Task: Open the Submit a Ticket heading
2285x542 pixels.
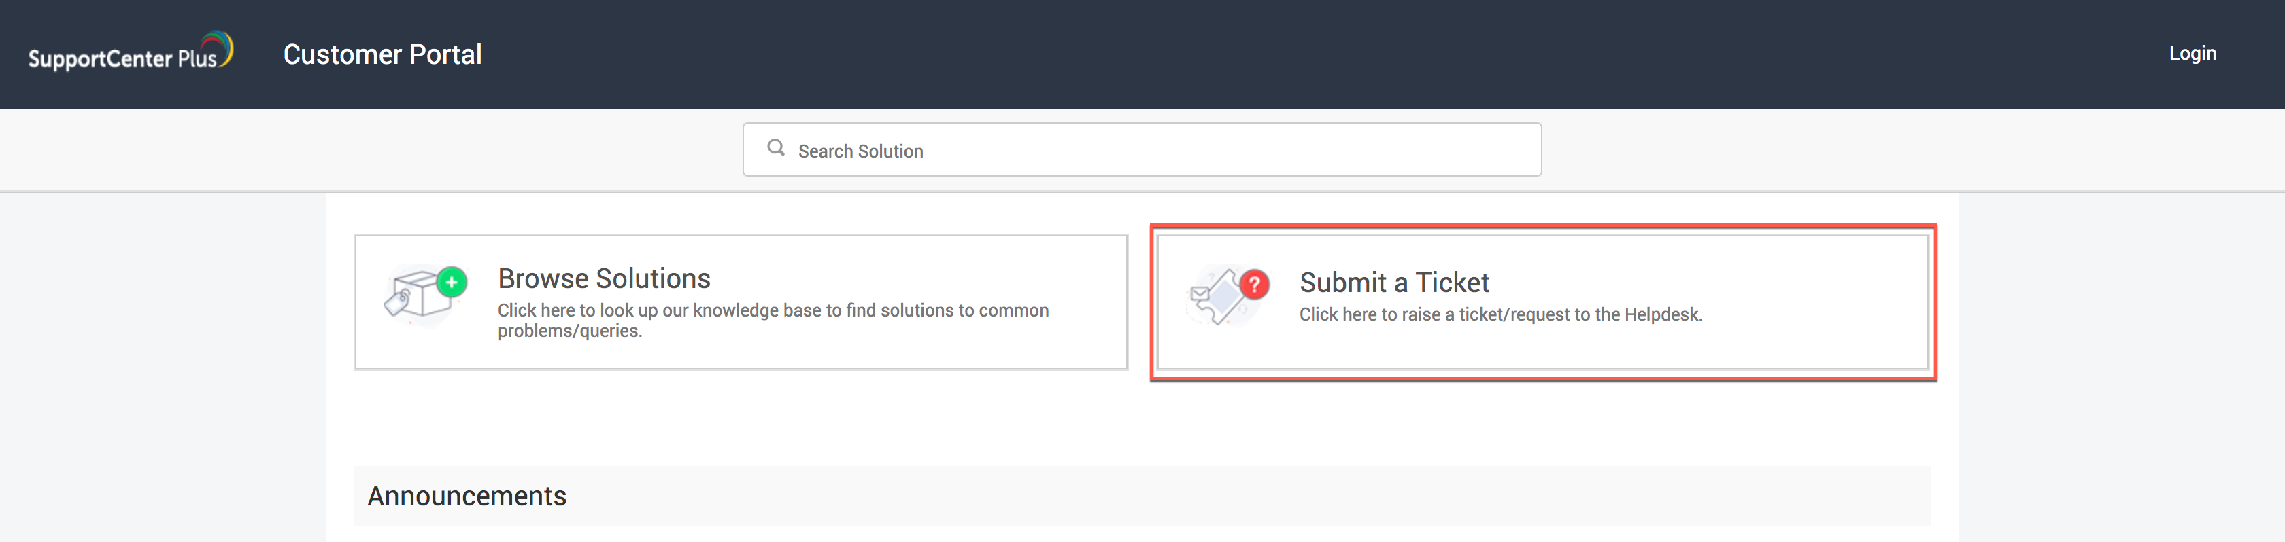Action: pos(1393,283)
